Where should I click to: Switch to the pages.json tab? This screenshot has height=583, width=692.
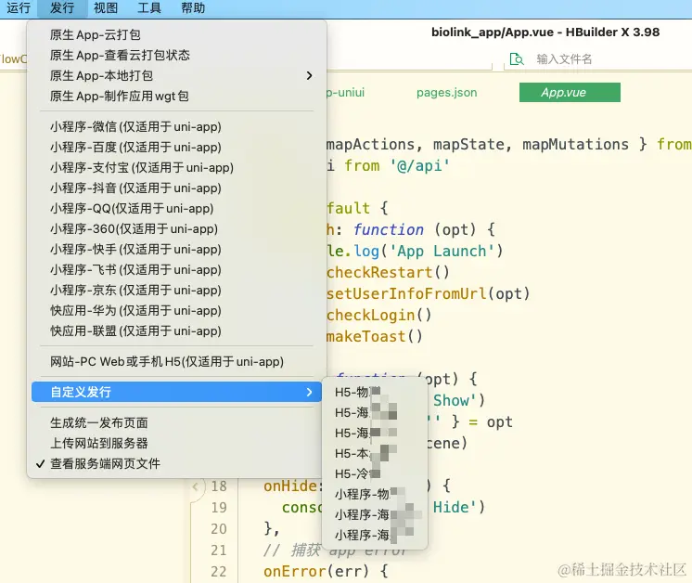[446, 92]
